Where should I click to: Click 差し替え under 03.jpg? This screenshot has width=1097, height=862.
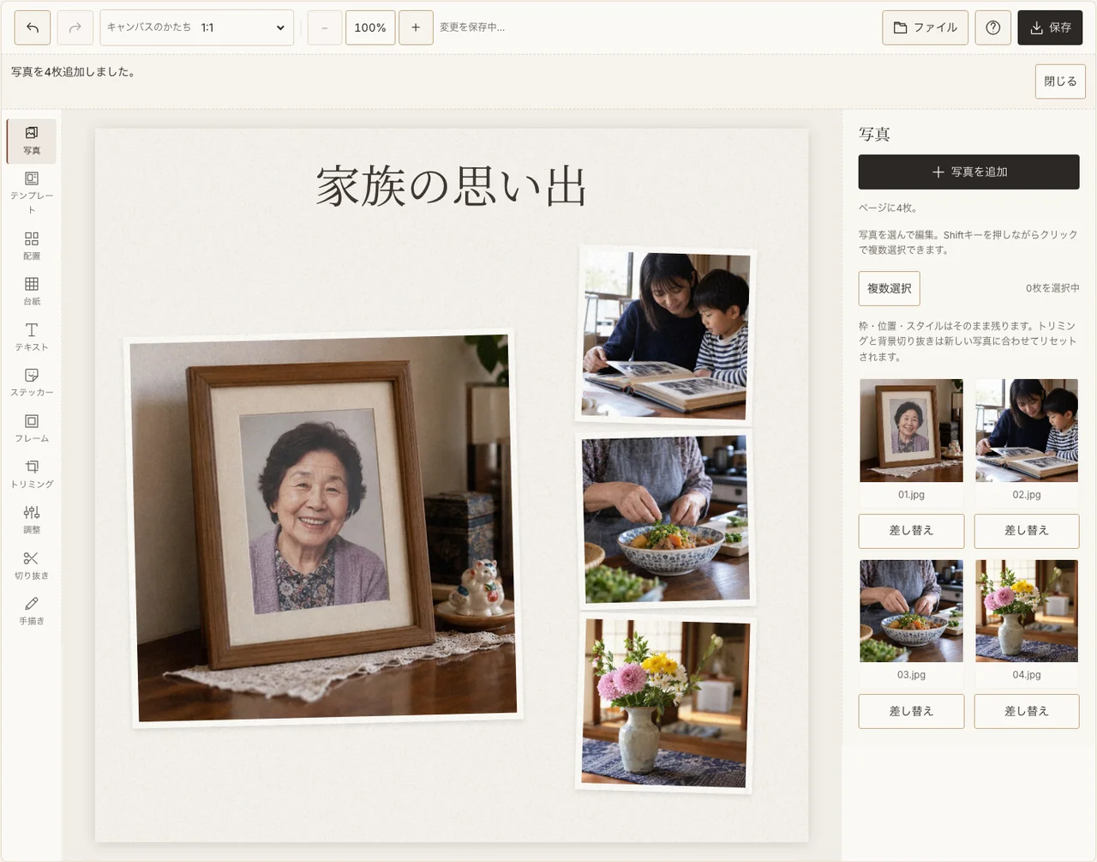[x=912, y=711]
